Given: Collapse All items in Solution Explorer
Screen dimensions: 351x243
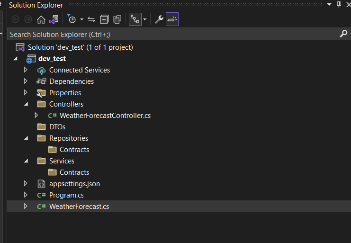Looking at the screenshot, I should pyautogui.click(x=104, y=20).
